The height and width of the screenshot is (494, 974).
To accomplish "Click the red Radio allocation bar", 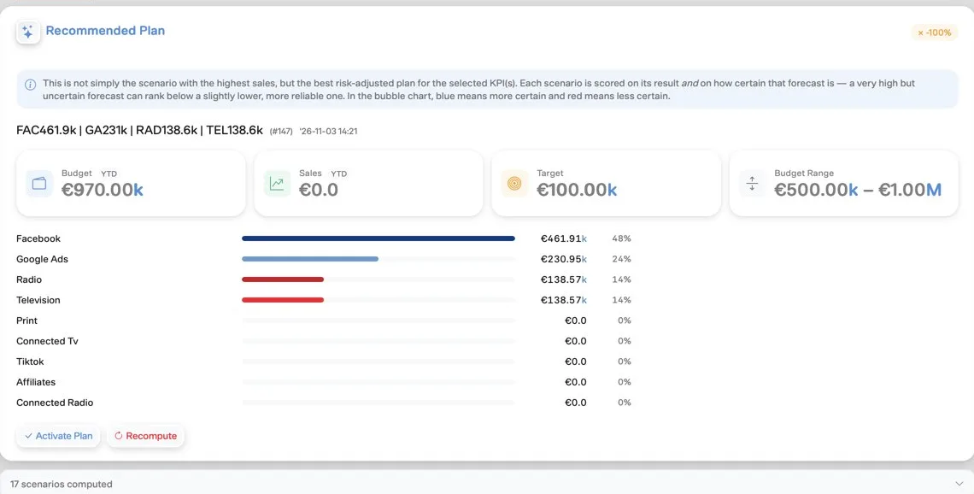I will (283, 279).
